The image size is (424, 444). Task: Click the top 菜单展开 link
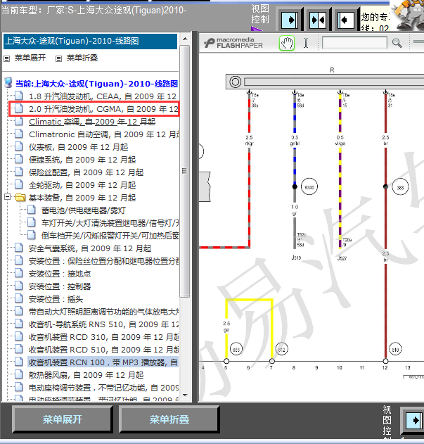pos(30,58)
